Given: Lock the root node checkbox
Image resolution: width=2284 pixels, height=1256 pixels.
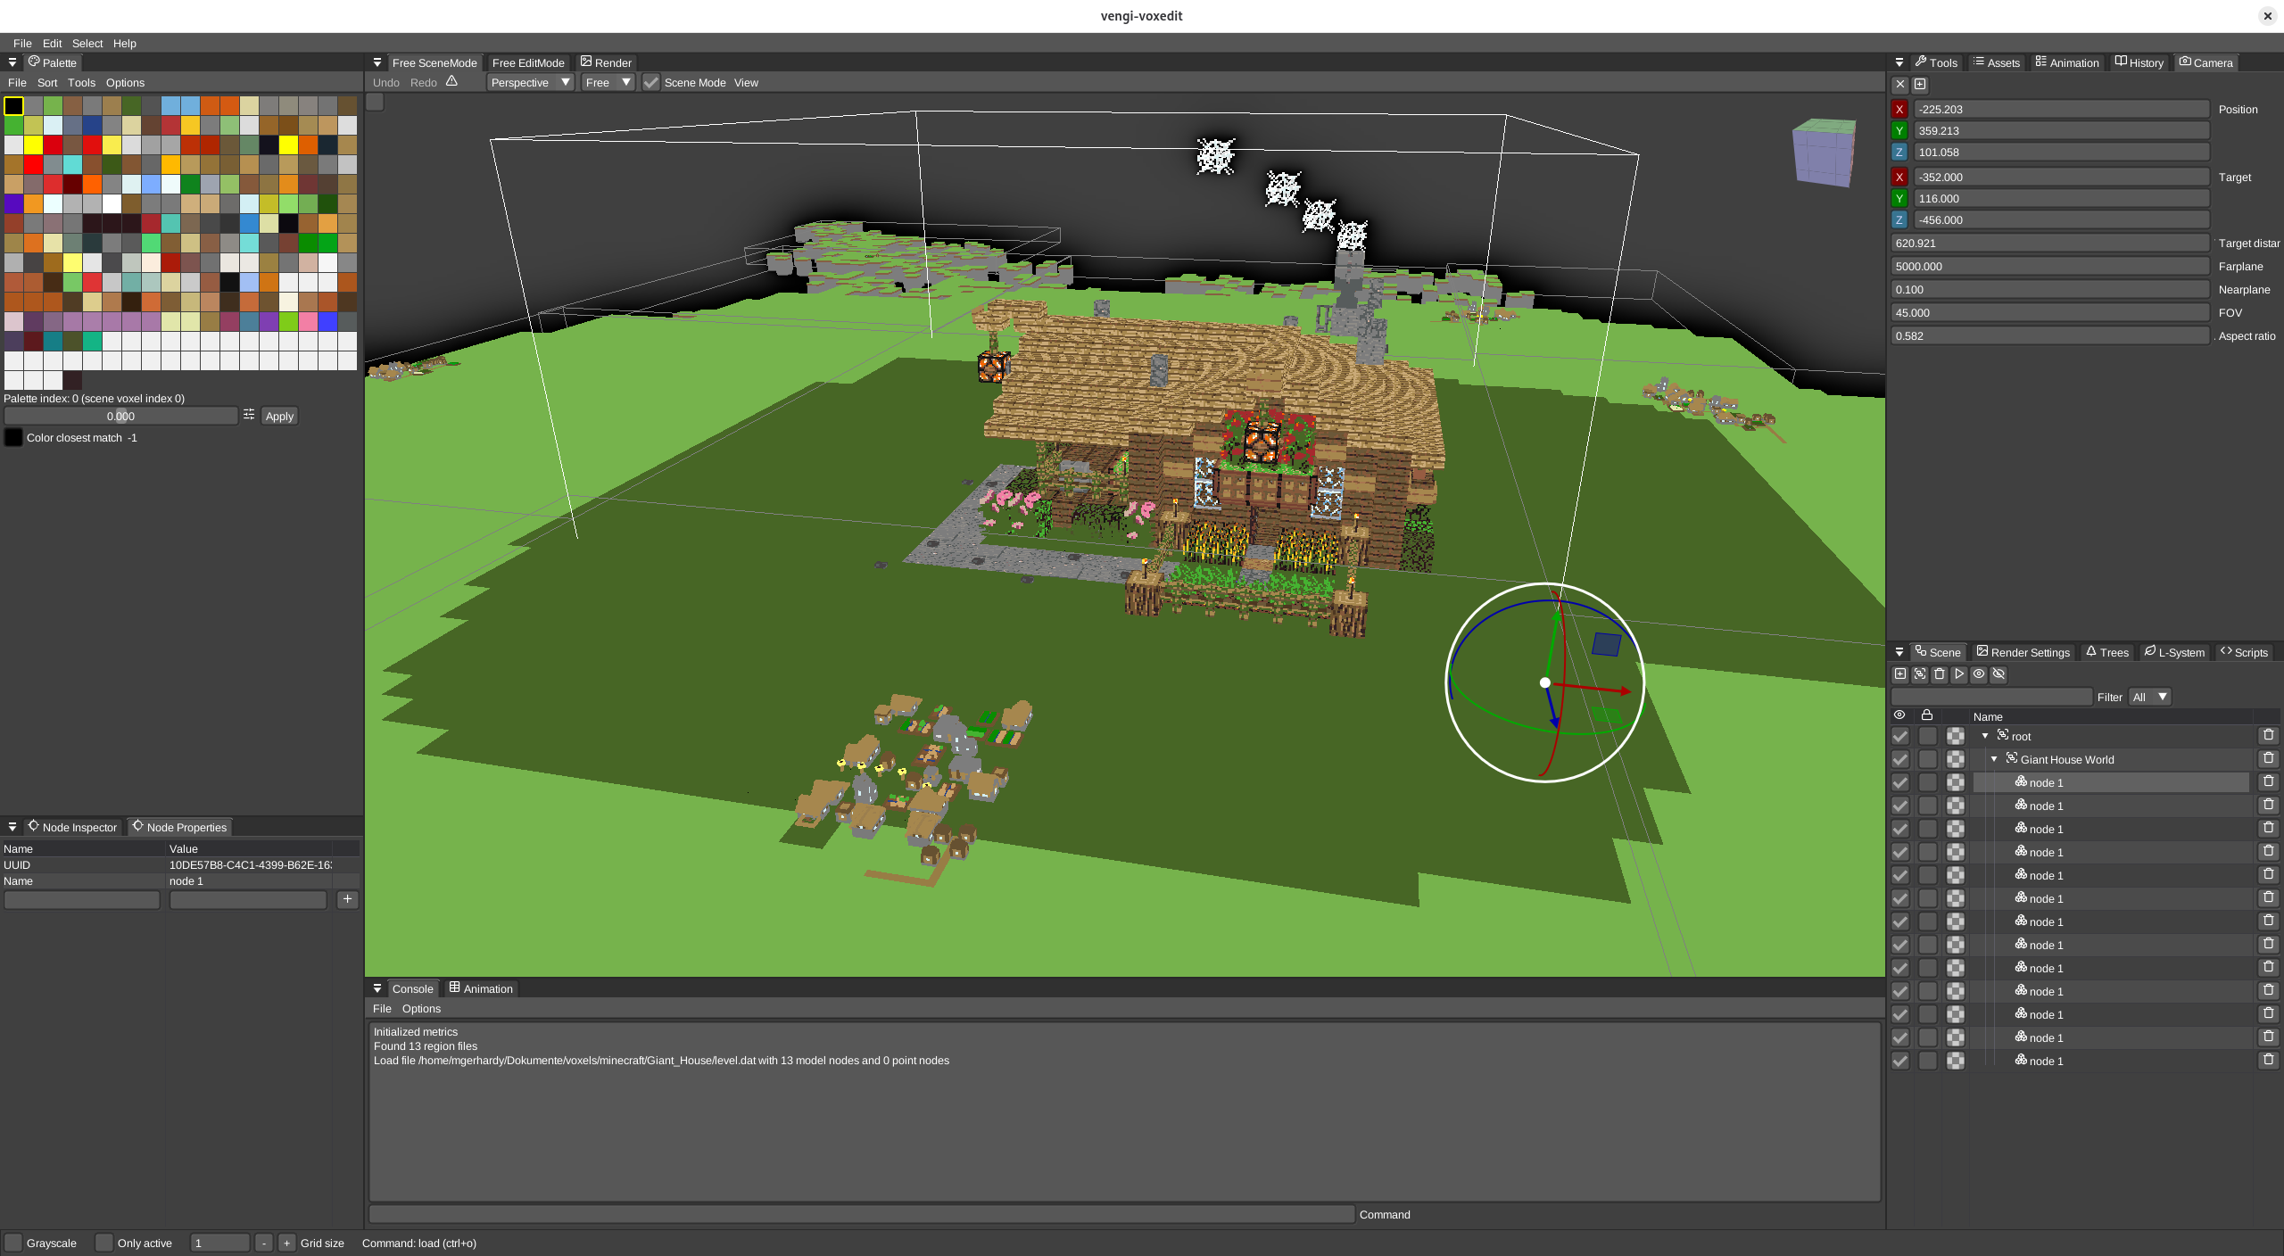Looking at the screenshot, I should point(1928,736).
